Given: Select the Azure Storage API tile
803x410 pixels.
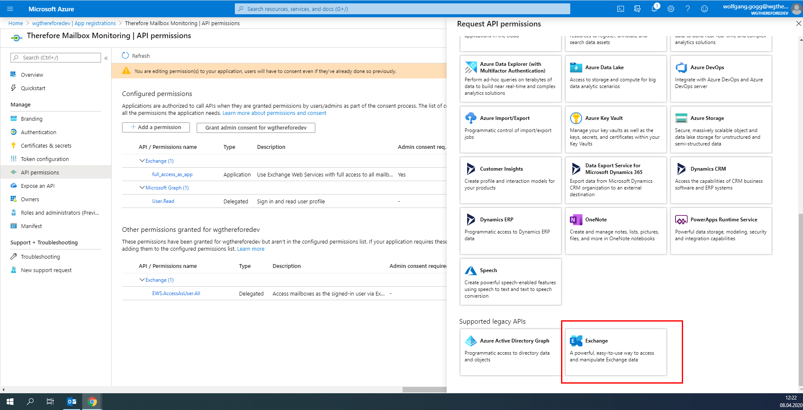Looking at the screenshot, I should pos(721,130).
